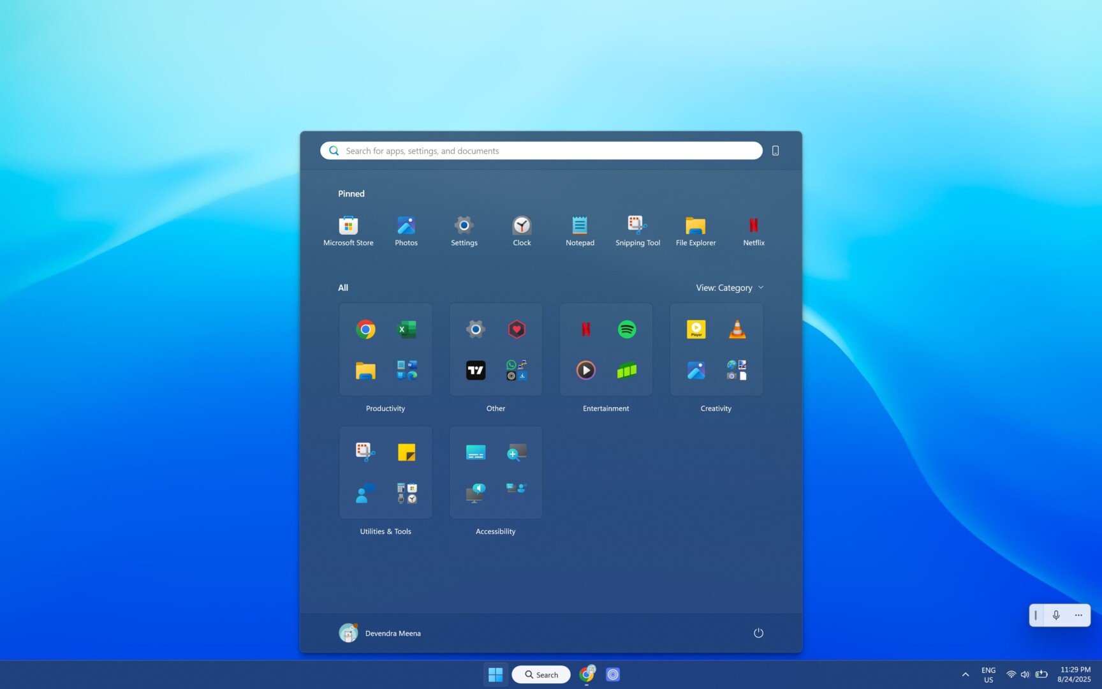Click the Other folder label

click(496, 408)
